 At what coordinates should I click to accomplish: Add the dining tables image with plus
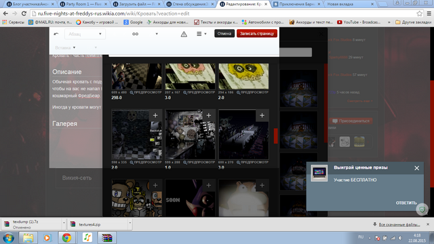tap(262, 115)
